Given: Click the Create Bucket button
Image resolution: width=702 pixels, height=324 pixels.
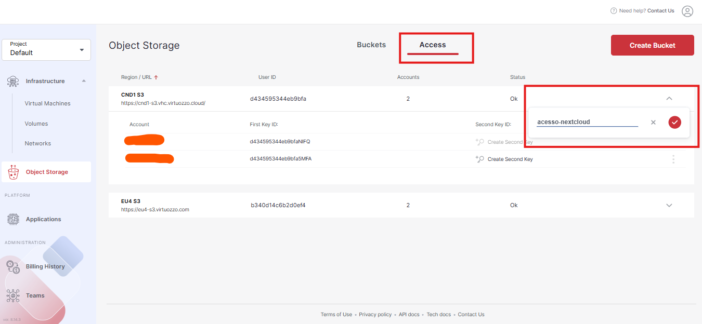Looking at the screenshot, I should (x=652, y=45).
